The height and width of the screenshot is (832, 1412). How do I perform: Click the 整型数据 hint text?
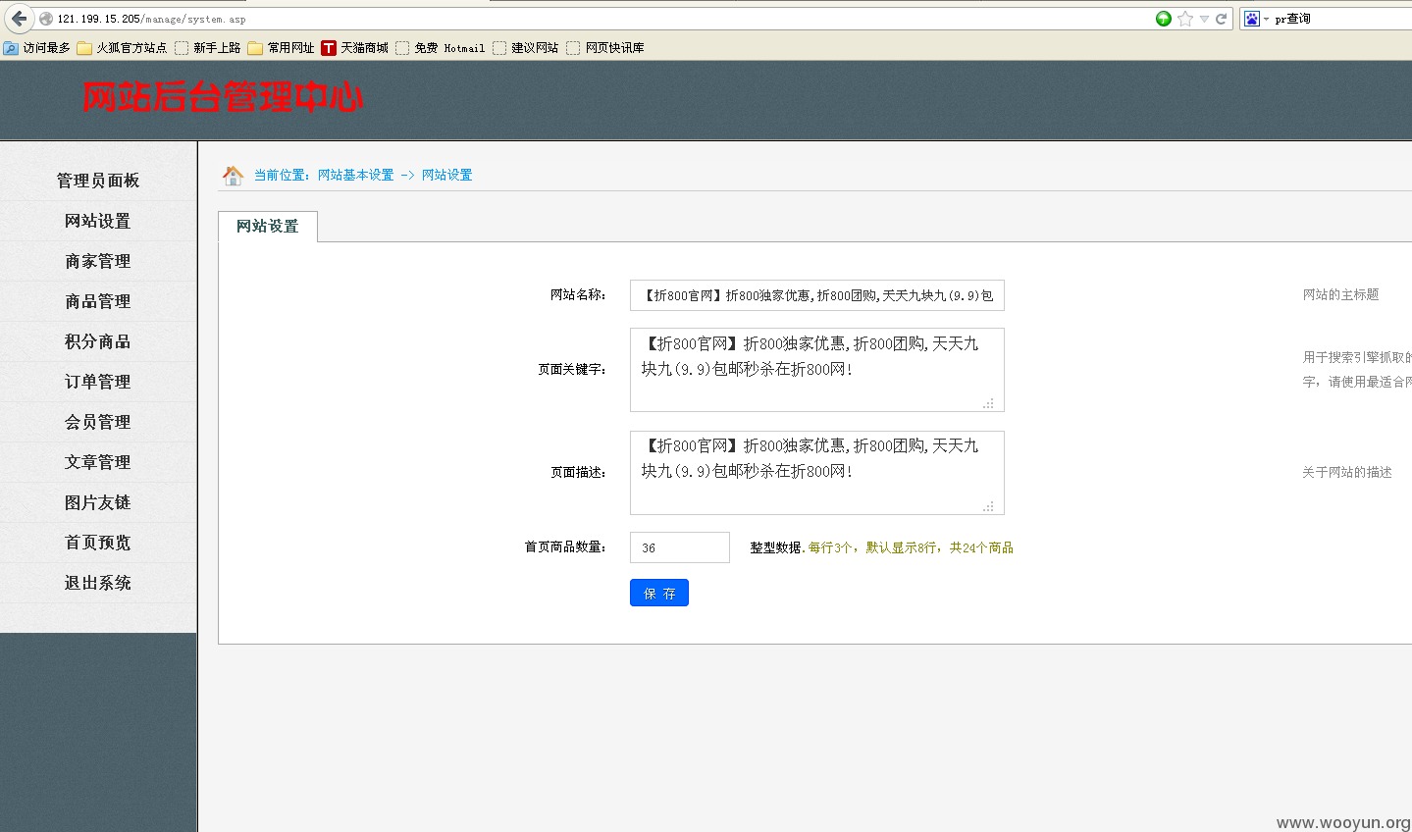tap(776, 547)
